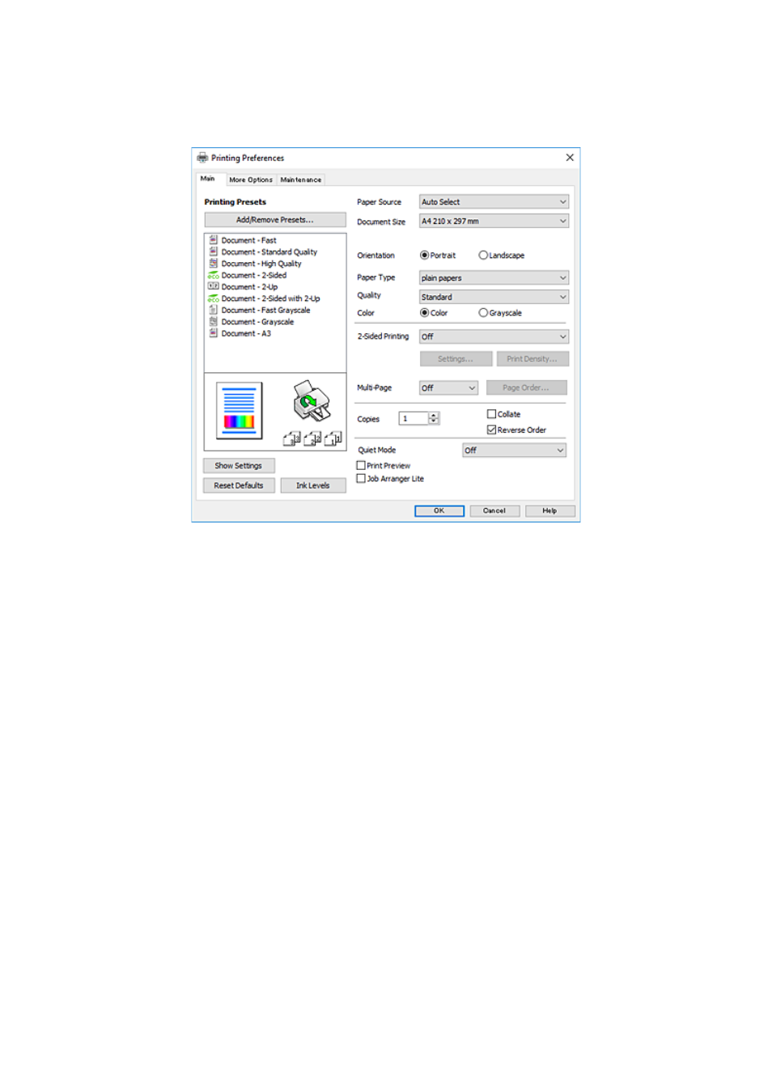772x1092 pixels.
Task: Click the page order stacking icons
Action: tap(312, 438)
